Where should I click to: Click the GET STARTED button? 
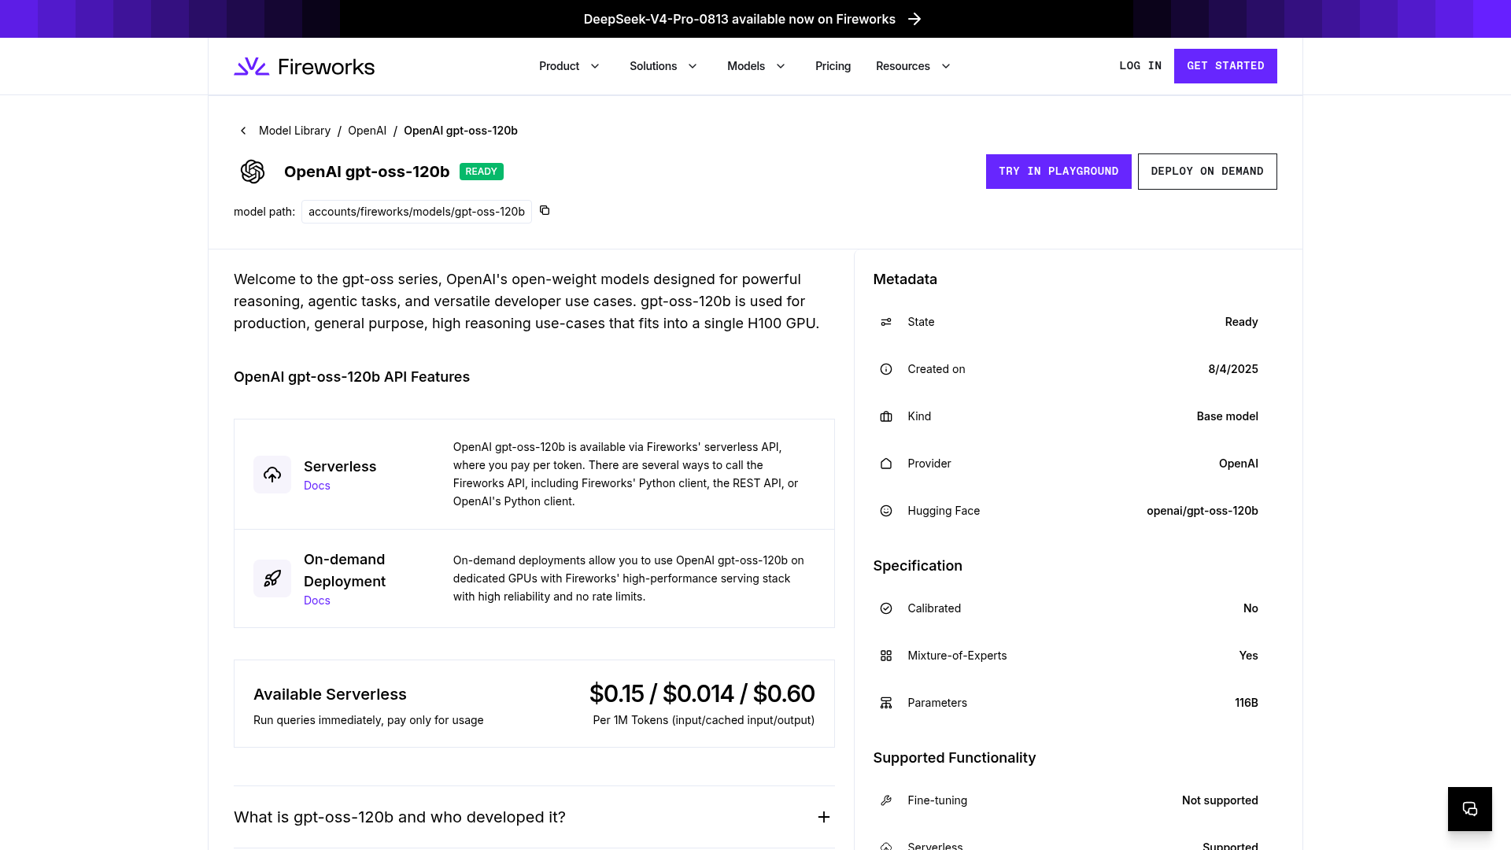1225,66
